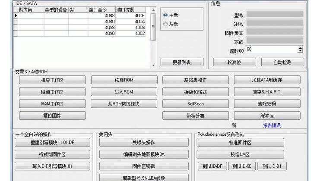This screenshot has width=320, height=181.
Task: Click the 超时60 timeout value field
Action: click(x=270, y=50)
